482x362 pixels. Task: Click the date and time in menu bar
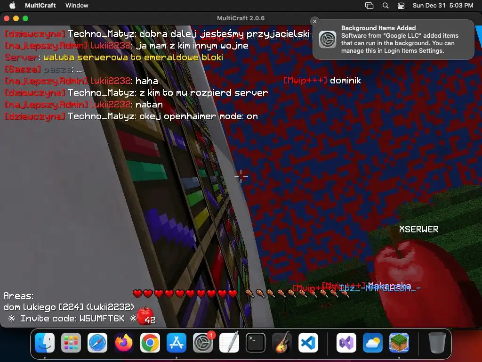pyautogui.click(x=442, y=5)
